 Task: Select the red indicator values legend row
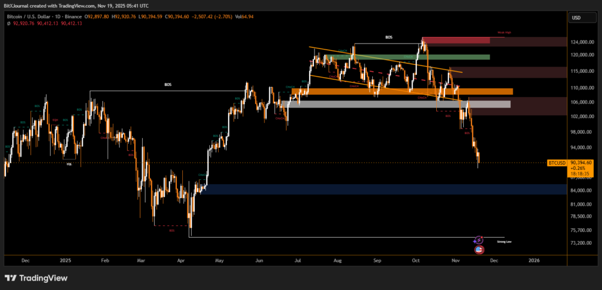click(44, 24)
